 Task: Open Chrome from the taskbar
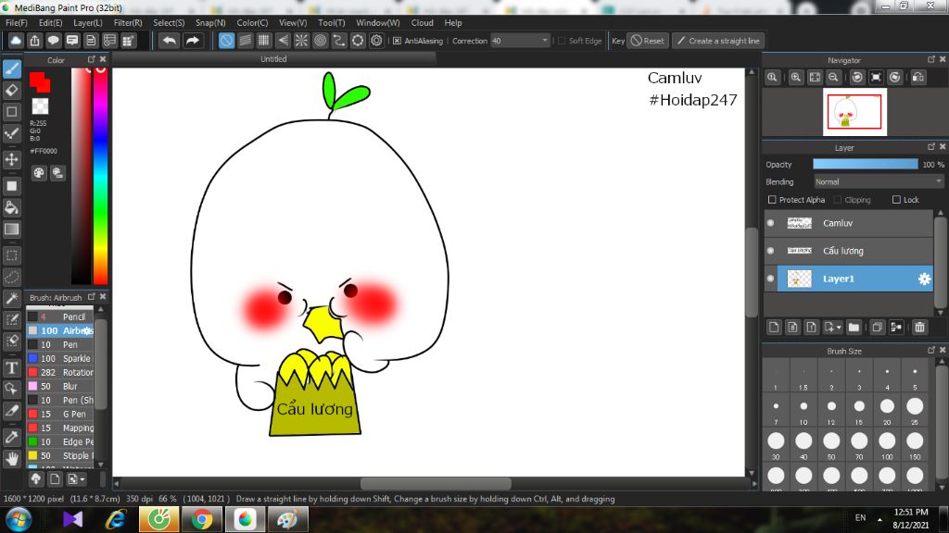[x=201, y=519]
